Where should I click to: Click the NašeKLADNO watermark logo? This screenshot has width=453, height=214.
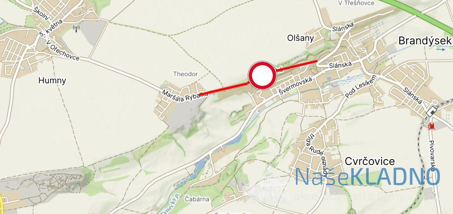(x=367, y=177)
